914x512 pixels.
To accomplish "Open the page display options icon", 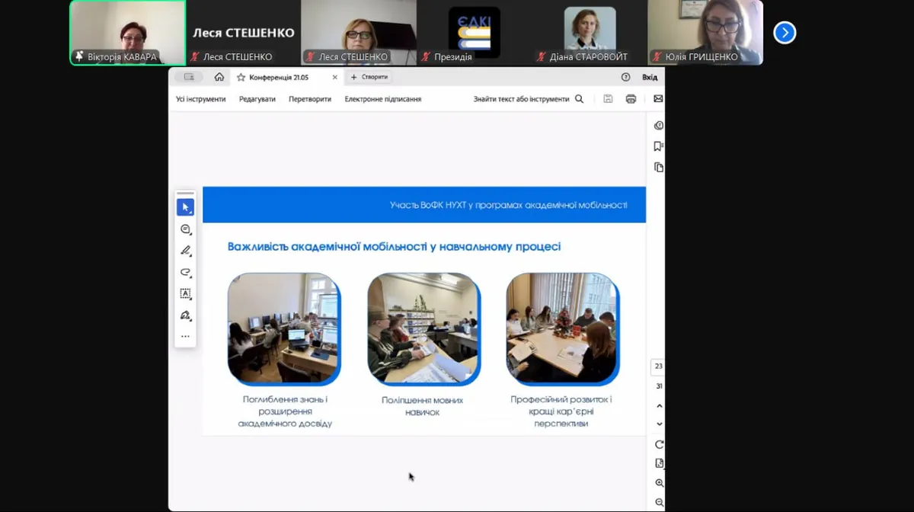I will (x=660, y=463).
